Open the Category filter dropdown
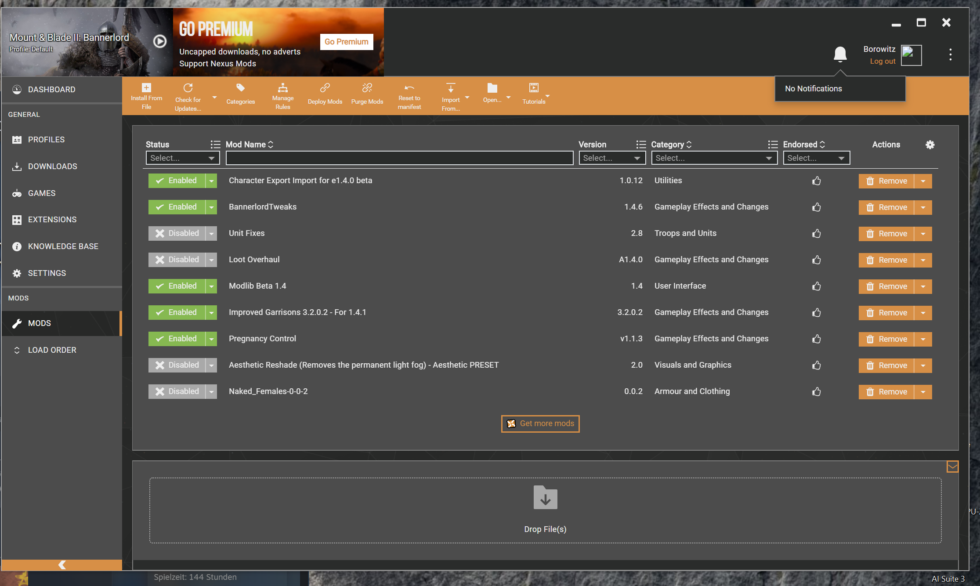Image resolution: width=980 pixels, height=586 pixels. point(714,158)
